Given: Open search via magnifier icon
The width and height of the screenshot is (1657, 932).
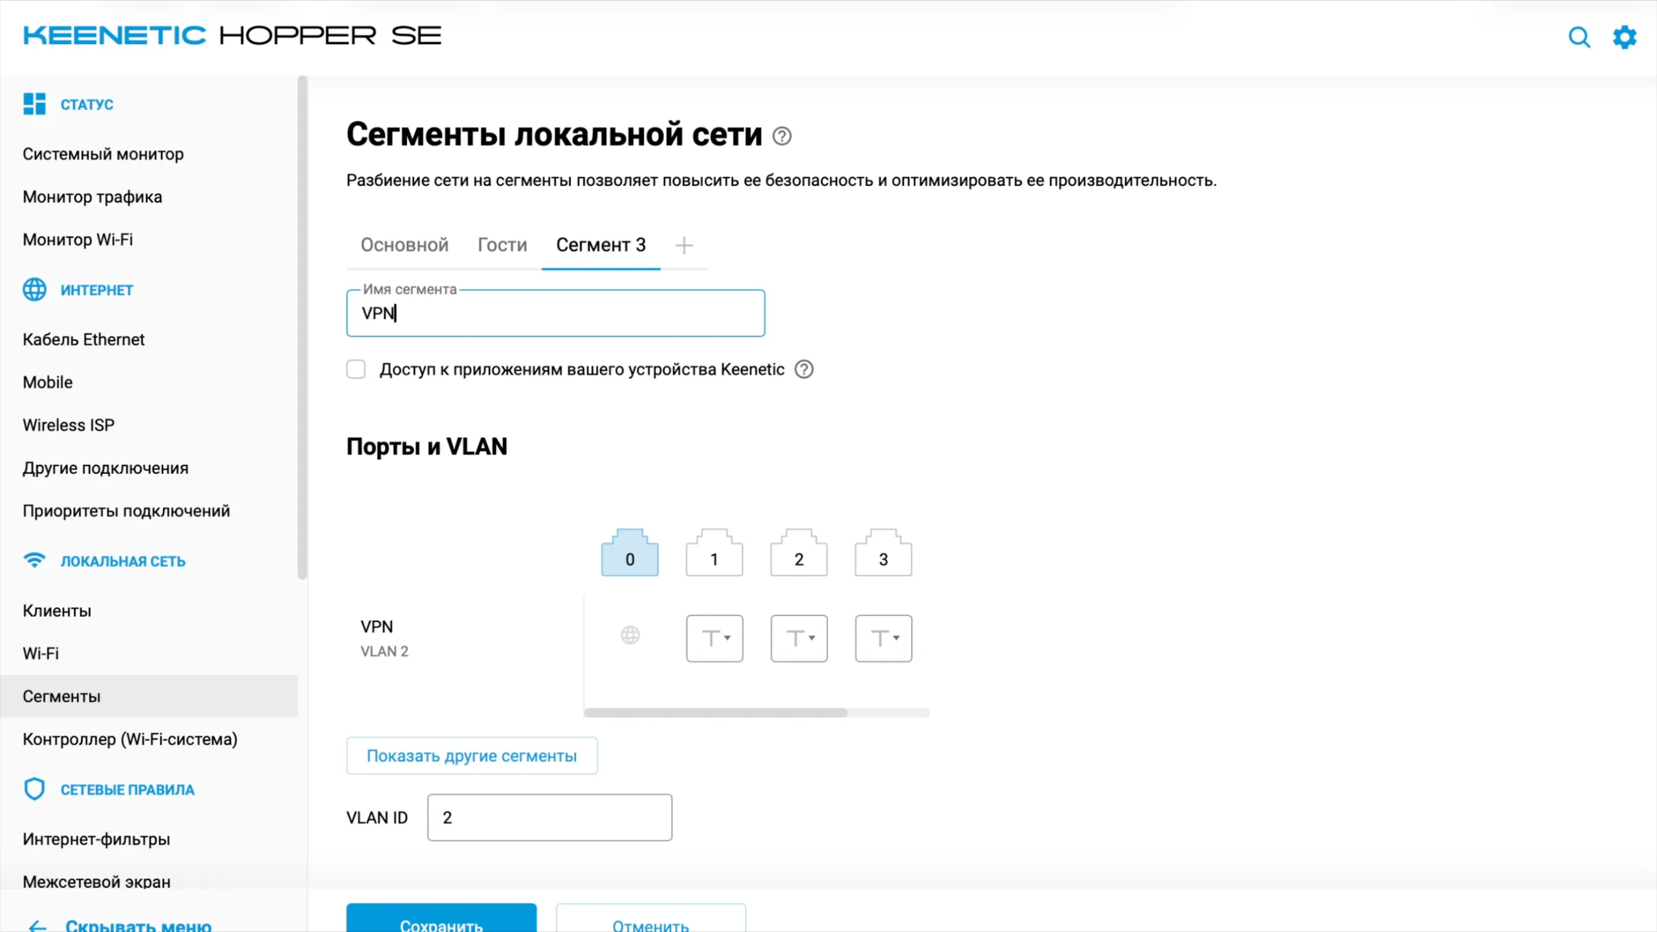Looking at the screenshot, I should click(x=1579, y=37).
